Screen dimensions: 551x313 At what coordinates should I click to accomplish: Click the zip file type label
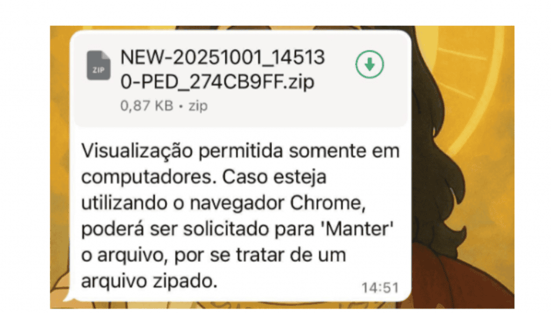click(198, 106)
